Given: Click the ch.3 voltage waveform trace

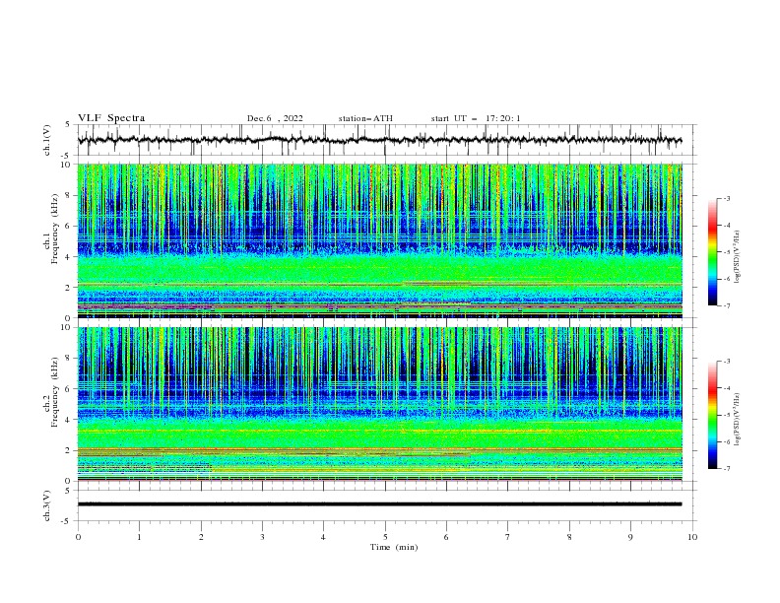Looking at the screenshot, I should 379,504.
